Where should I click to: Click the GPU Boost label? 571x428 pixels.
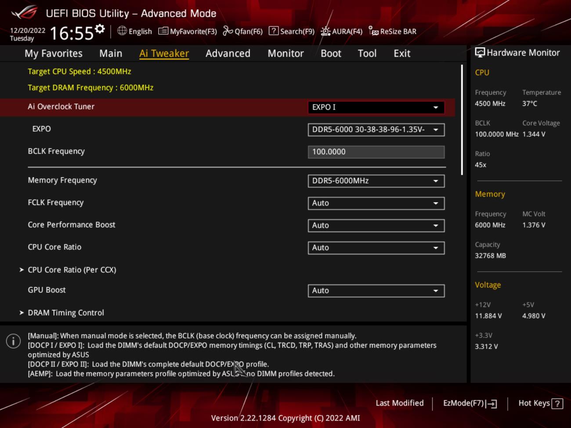click(47, 290)
